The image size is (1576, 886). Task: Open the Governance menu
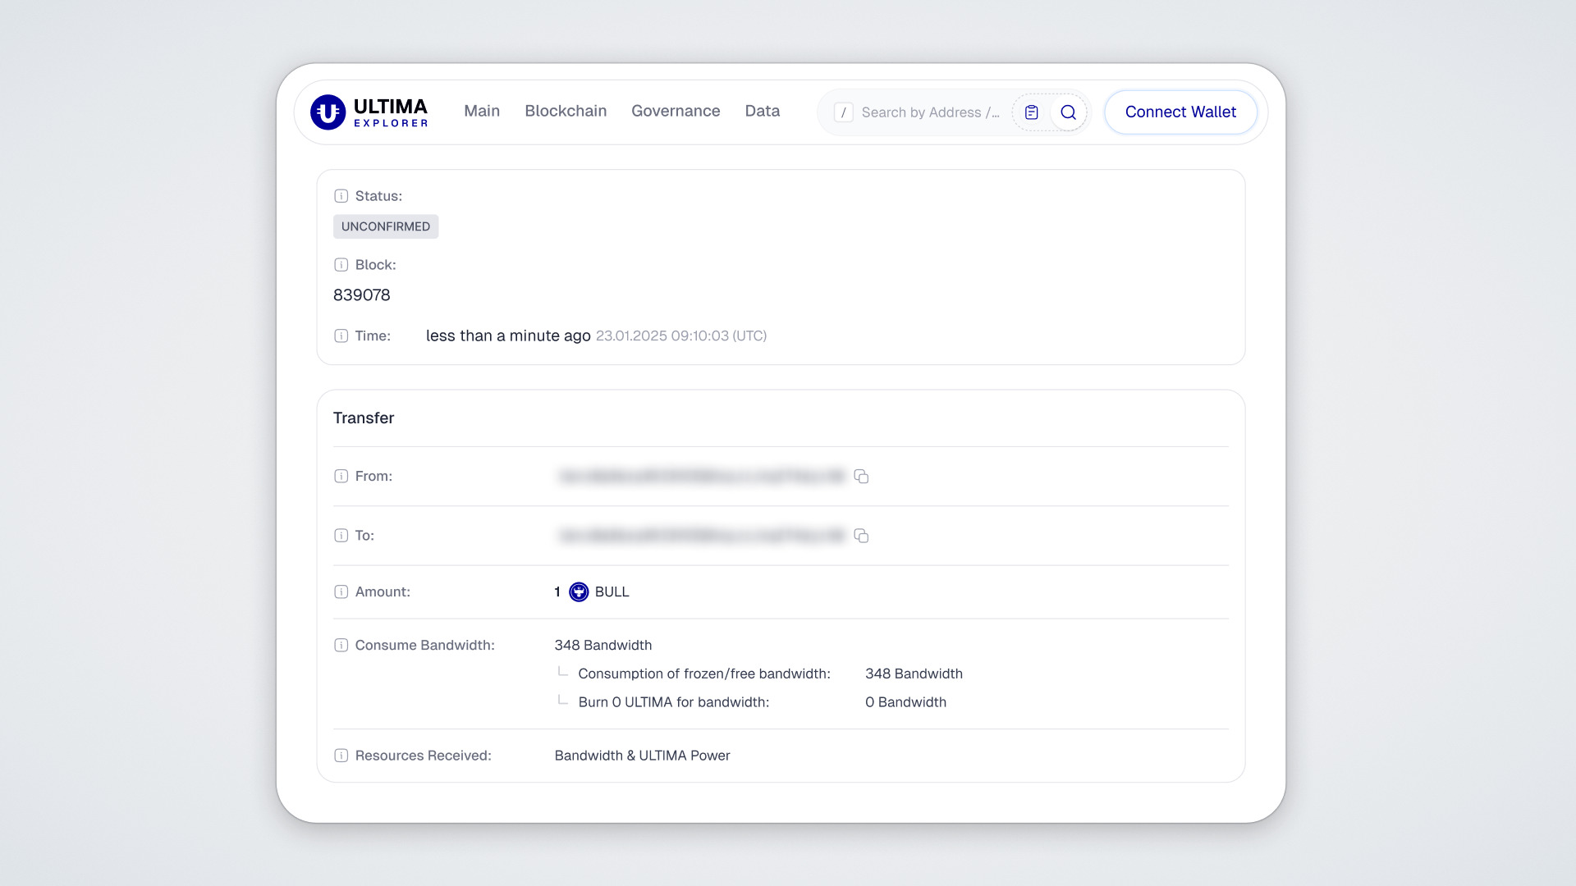pyautogui.click(x=676, y=112)
